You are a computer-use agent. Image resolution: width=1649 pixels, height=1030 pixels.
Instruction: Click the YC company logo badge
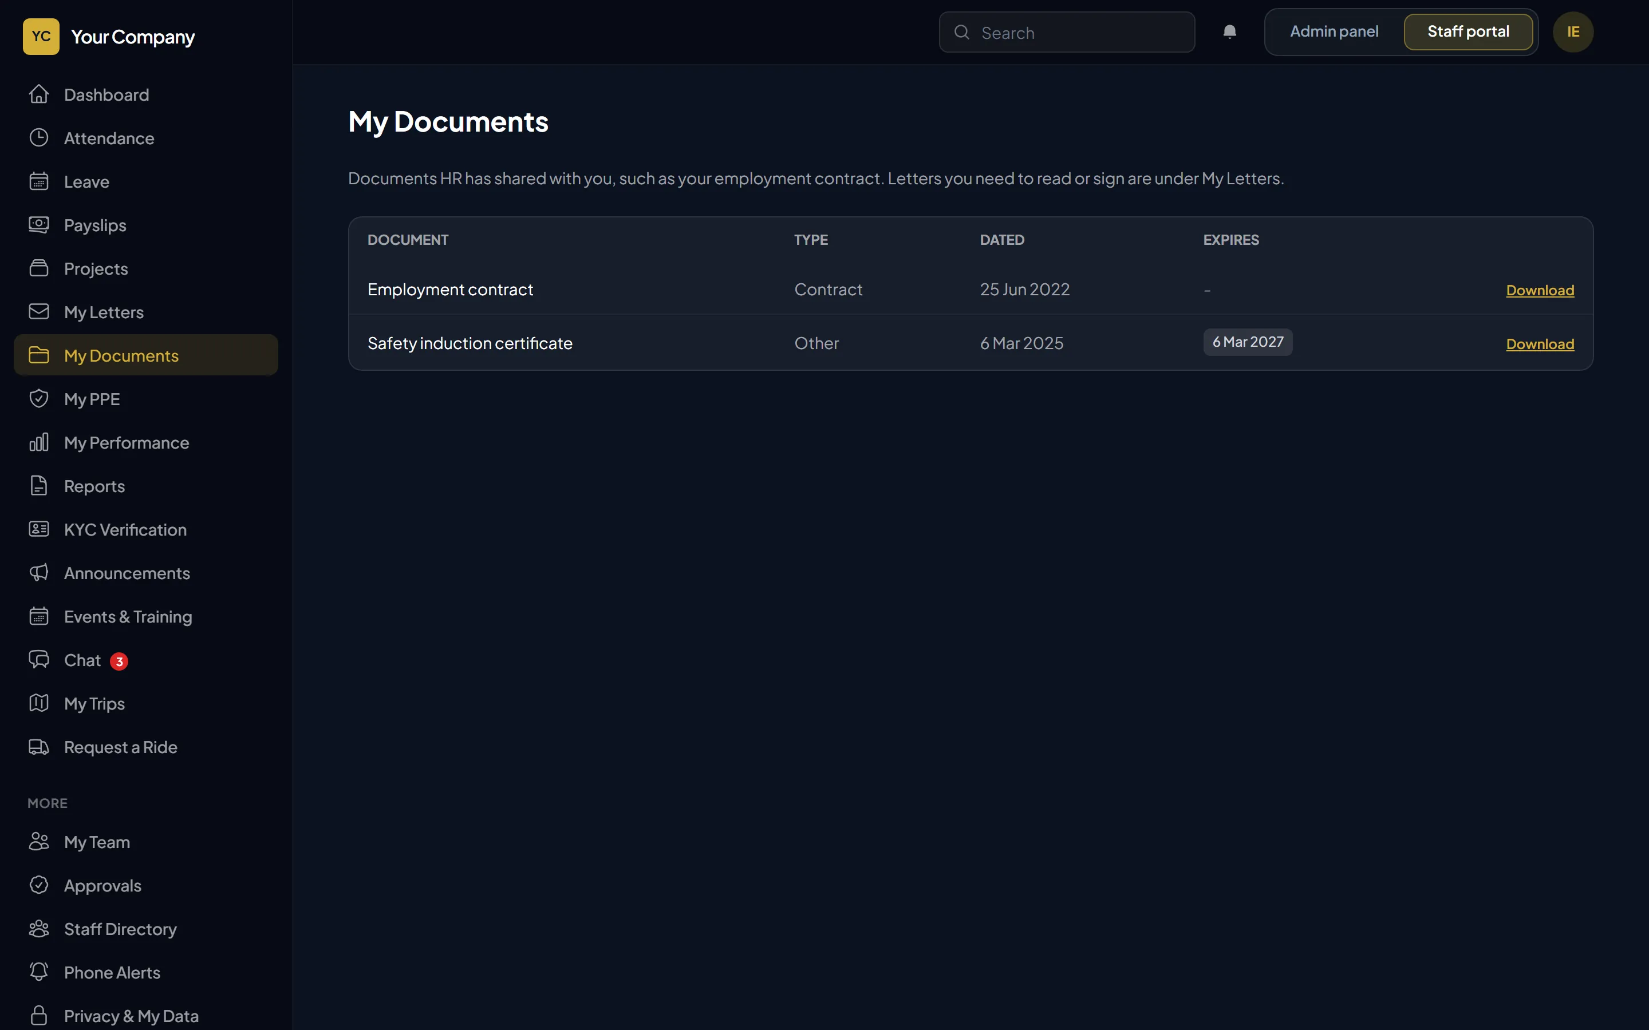click(41, 36)
